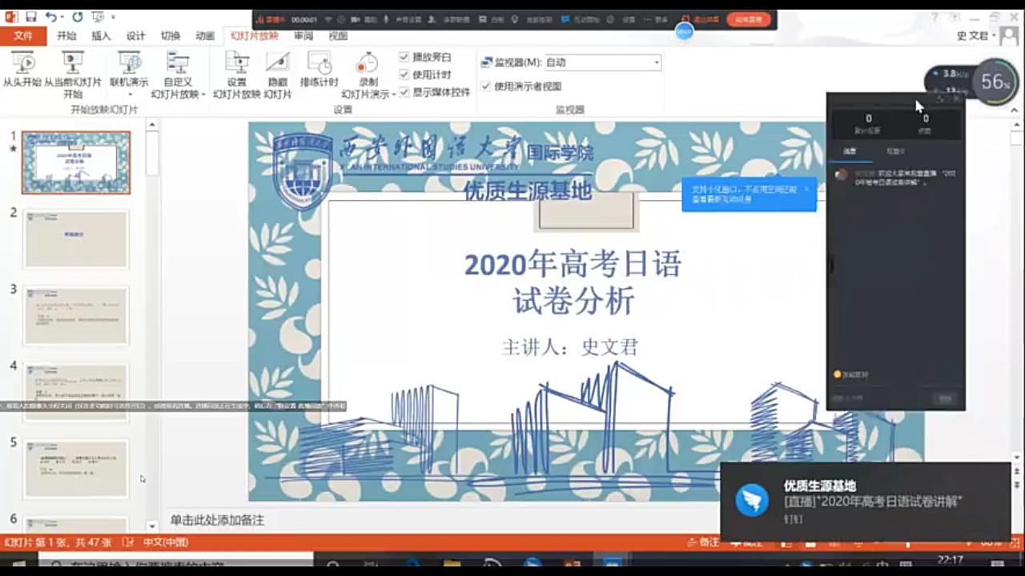Close the blue tooltip popup
The image size is (1025, 576).
coord(806,189)
